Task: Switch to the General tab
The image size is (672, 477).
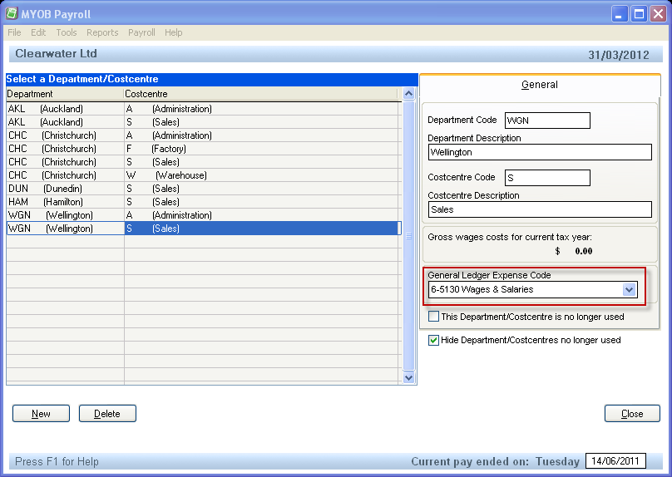Action: click(540, 85)
